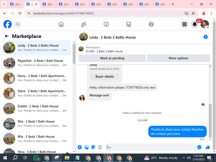Open a new browser tab with plus
Viewport: 216px width, 162px height.
(173, 4)
